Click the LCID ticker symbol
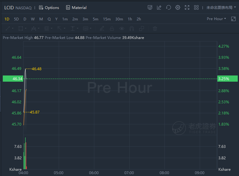This screenshot has width=239, height=176. [x=9, y=8]
